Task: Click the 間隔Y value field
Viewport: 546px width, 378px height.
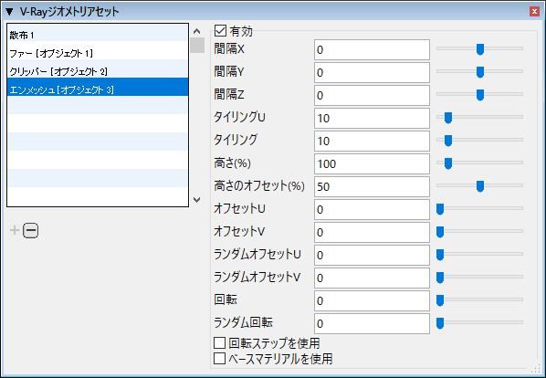Action: (372, 72)
